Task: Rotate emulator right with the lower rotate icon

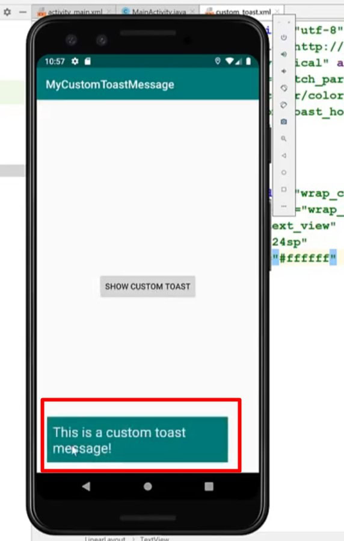Action: click(284, 105)
